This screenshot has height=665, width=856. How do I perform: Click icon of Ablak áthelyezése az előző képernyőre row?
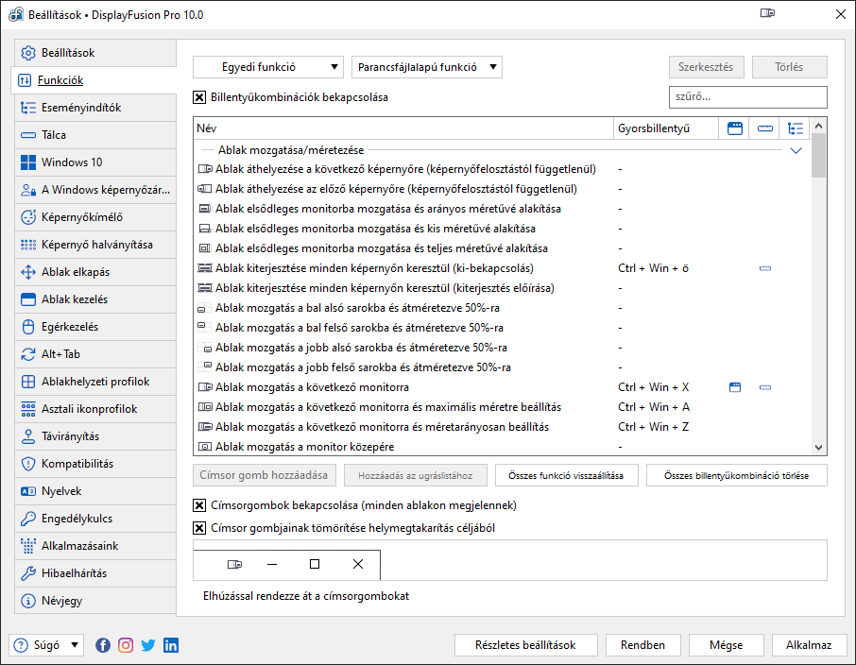click(x=205, y=189)
